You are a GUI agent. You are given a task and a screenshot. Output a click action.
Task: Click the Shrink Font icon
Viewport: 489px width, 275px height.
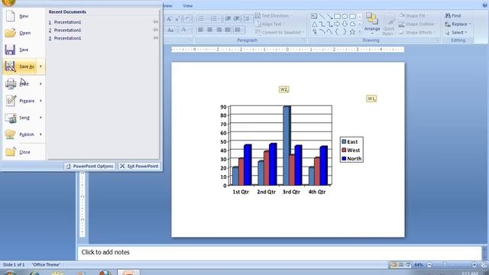pos(177,19)
